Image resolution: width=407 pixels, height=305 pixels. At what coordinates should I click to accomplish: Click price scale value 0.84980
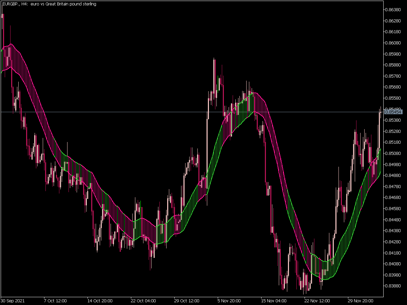click(x=394, y=164)
